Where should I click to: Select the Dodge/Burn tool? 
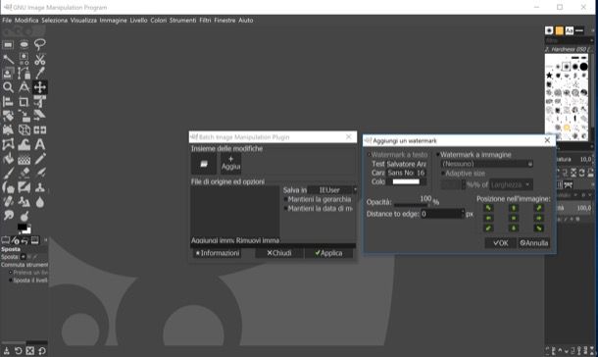(25, 216)
